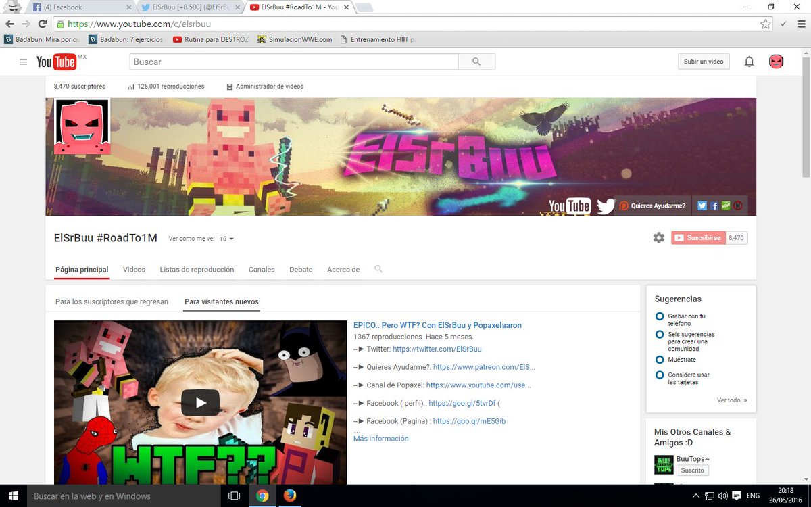The width and height of the screenshot is (811, 507).
Task: Open the Action Center notifications icon
Action: tap(738, 496)
